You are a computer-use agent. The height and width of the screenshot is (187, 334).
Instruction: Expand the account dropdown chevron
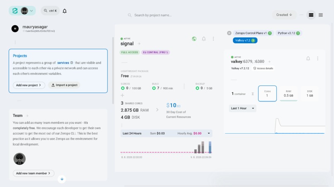(x=31, y=11)
